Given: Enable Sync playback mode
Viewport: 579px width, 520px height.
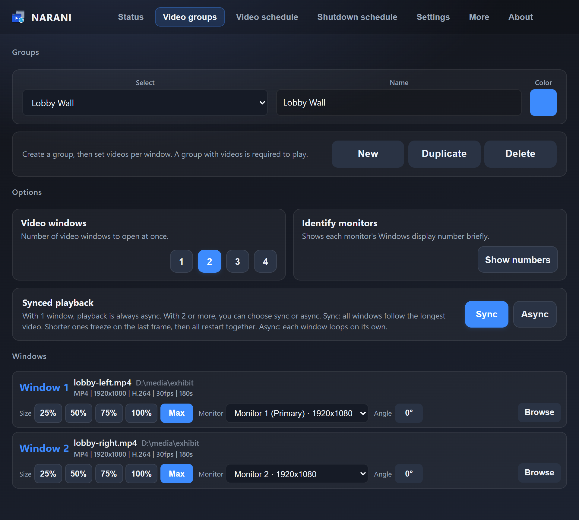Looking at the screenshot, I should [486, 314].
